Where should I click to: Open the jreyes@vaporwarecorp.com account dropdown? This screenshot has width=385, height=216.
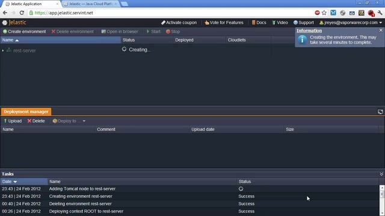coord(351,23)
